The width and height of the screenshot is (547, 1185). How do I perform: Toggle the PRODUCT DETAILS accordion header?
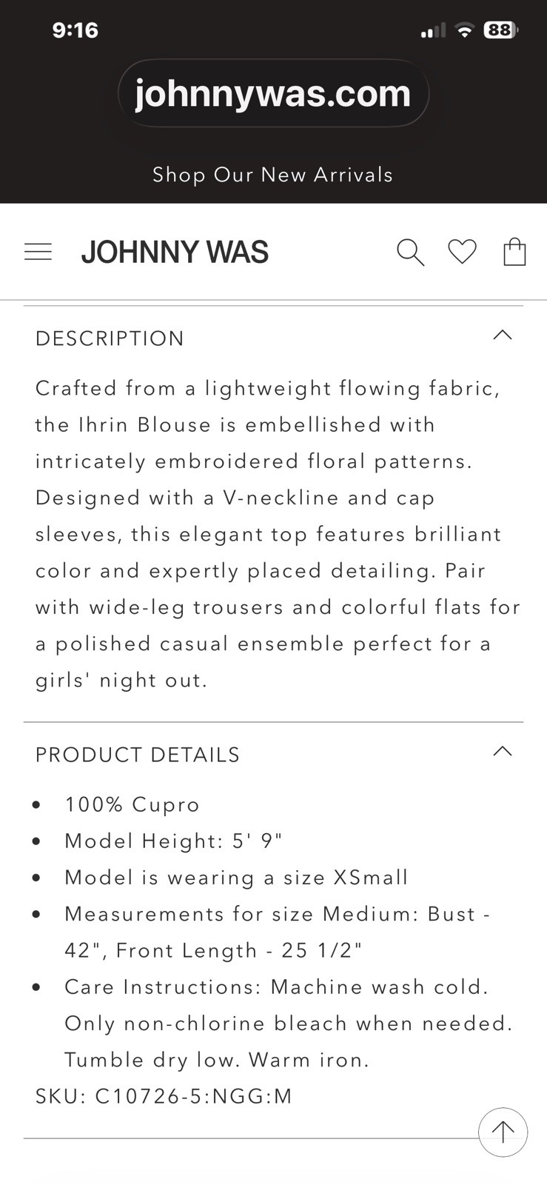[273, 754]
